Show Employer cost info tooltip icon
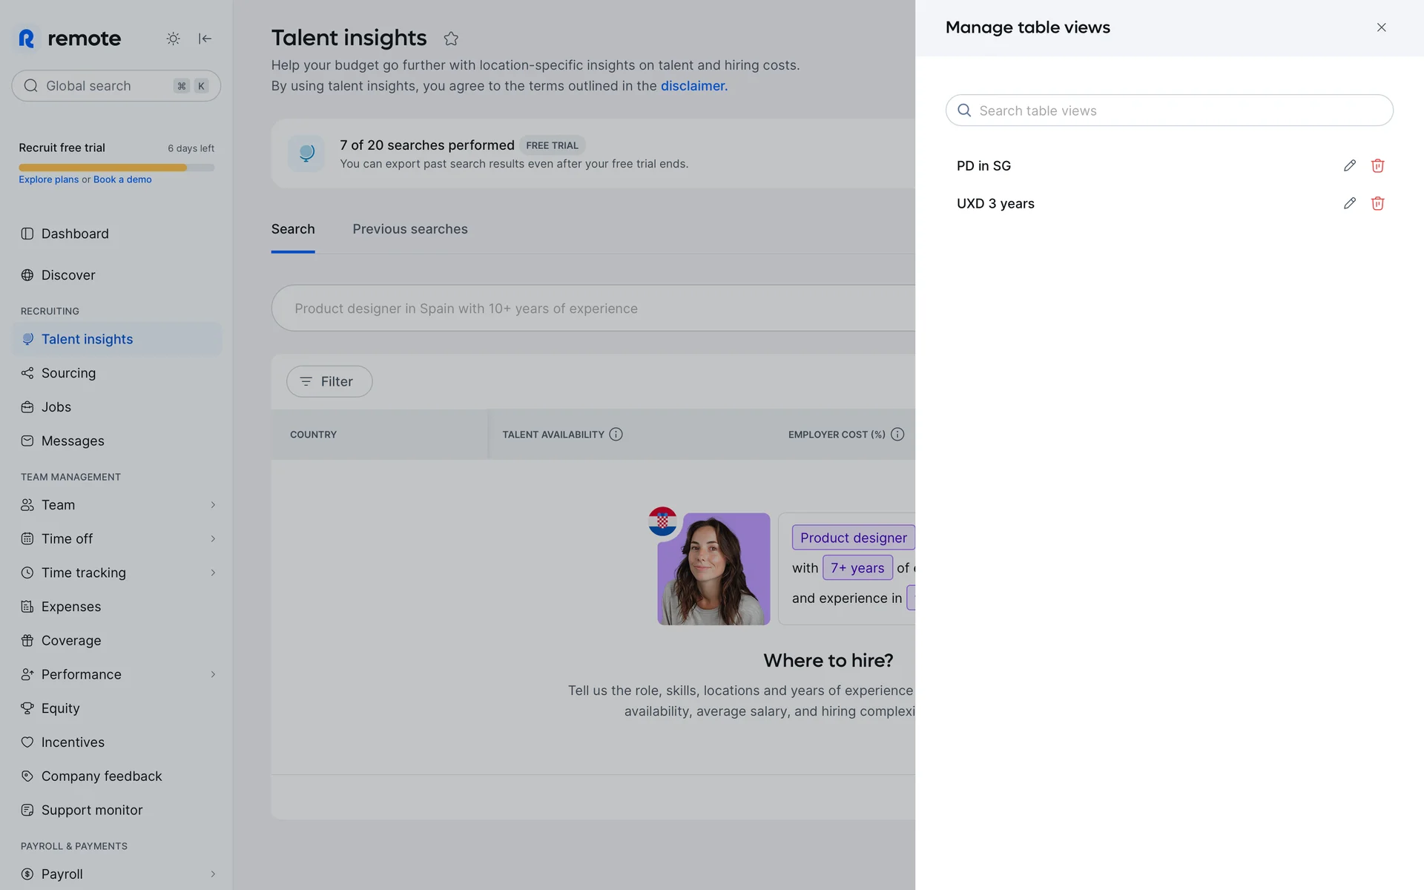Image resolution: width=1424 pixels, height=890 pixels. pos(897,435)
